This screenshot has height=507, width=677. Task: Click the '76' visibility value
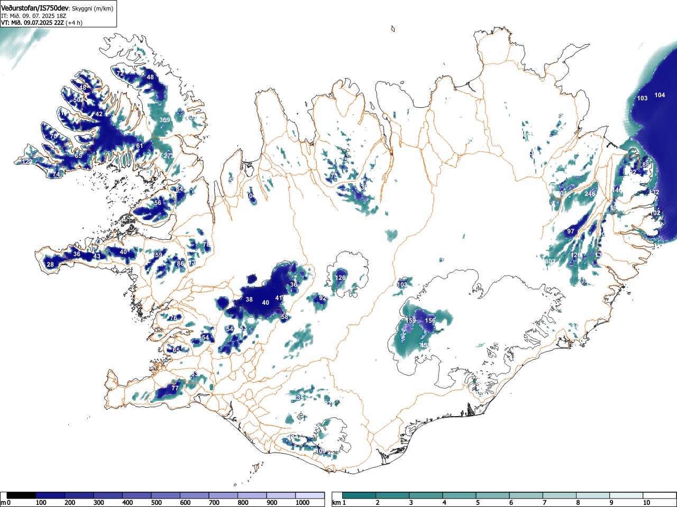(x=173, y=318)
